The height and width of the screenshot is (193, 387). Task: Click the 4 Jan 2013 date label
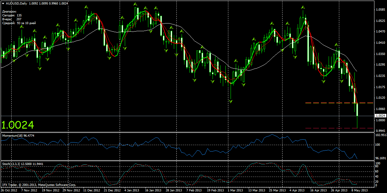(131, 190)
